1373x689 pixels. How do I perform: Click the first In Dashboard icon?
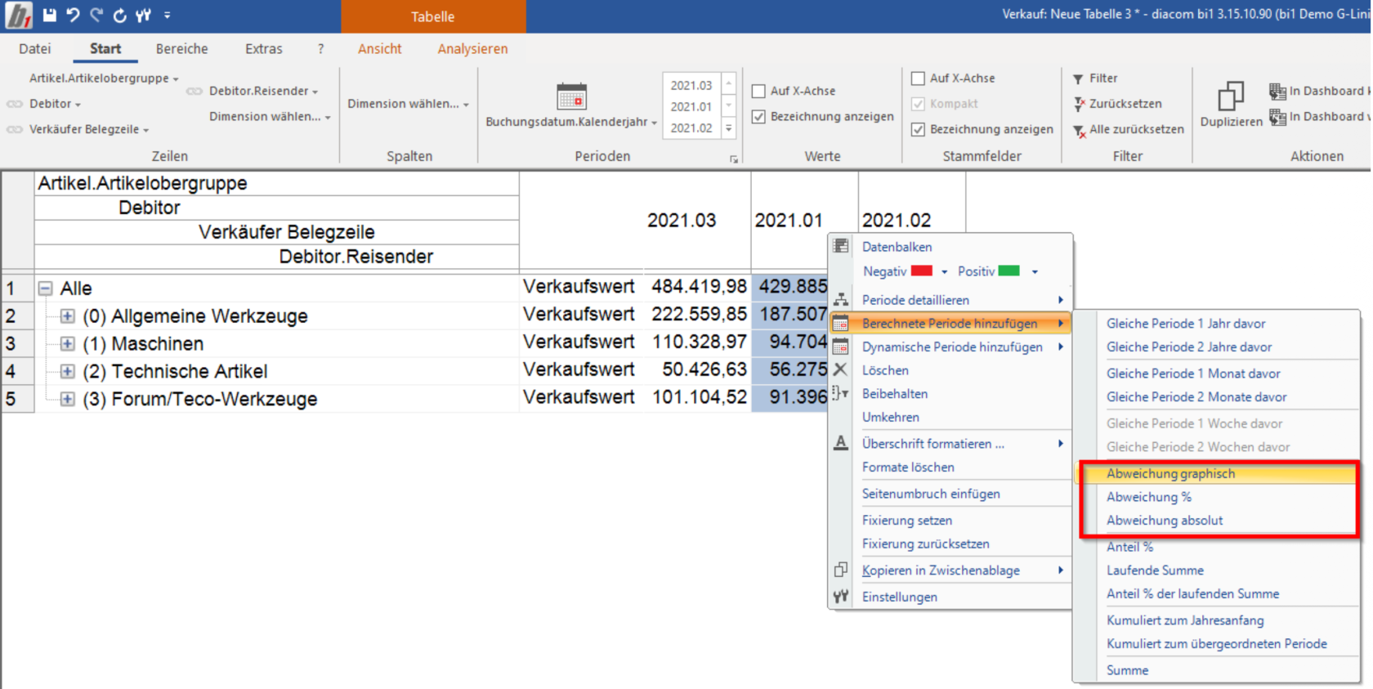click(x=1277, y=91)
